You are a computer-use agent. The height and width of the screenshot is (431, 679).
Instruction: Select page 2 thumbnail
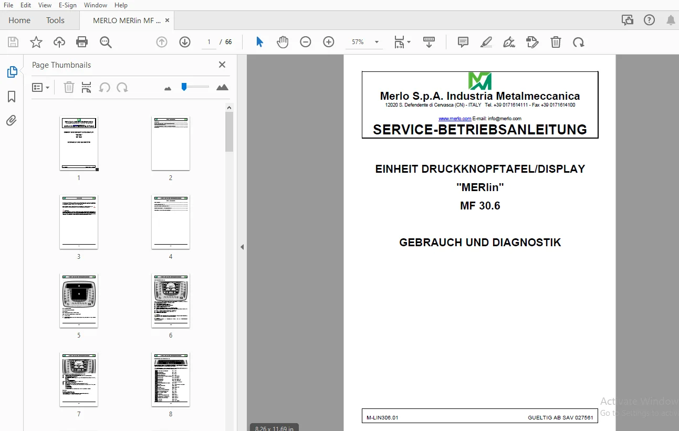(x=171, y=143)
